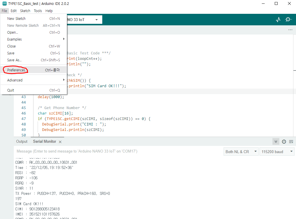Open the File menu
The image size is (296, 219).
pos(4,11)
